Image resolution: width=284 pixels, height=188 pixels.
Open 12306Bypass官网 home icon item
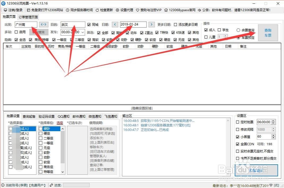click(x=180, y=10)
